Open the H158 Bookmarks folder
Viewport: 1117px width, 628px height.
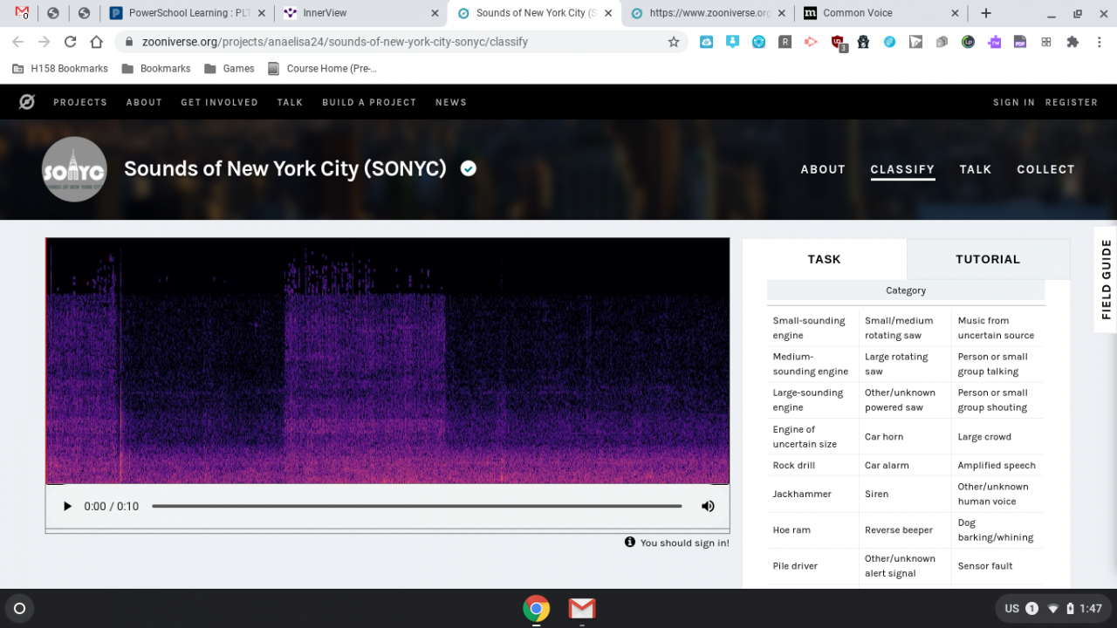pos(60,68)
